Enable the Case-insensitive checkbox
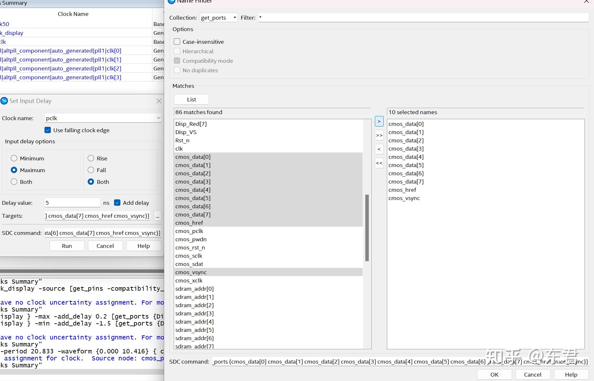This screenshot has height=381, width=594. pyautogui.click(x=177, y=42)
